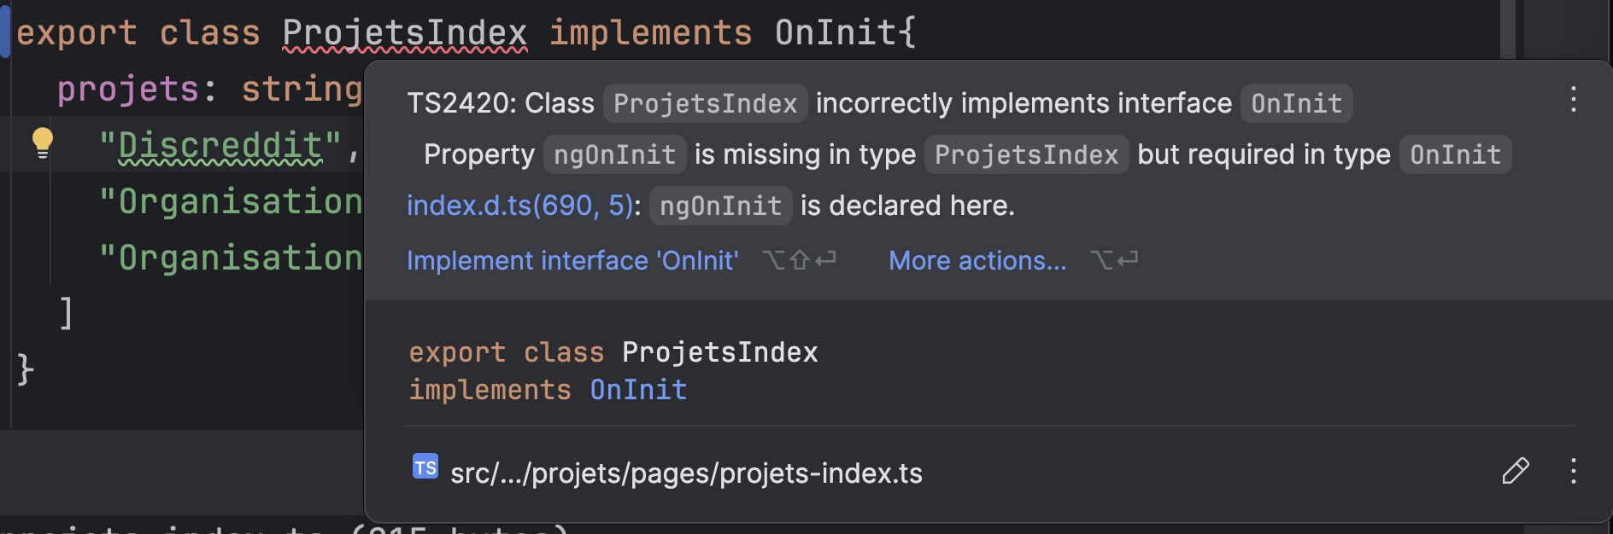Viewport: 1613px width, 534px height.
Task: Click the underlined ProjetsIndex class name in the editor
Action: (x=404, y=33)
